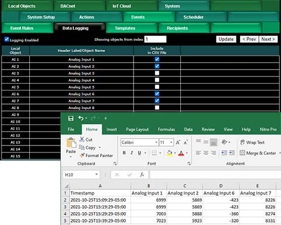Undo the last action in Excel
The image size is (281, 225).
point(81,118)
